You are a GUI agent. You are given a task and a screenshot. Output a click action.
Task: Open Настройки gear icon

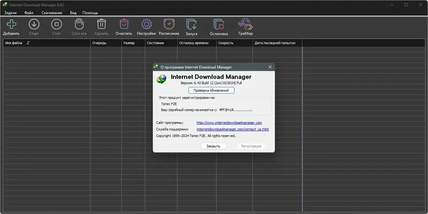(146, 24)
